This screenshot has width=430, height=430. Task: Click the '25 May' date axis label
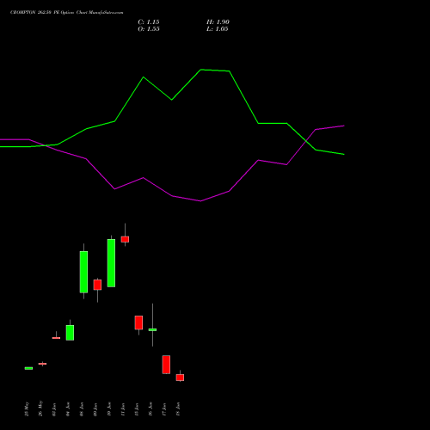pos(27,408)
